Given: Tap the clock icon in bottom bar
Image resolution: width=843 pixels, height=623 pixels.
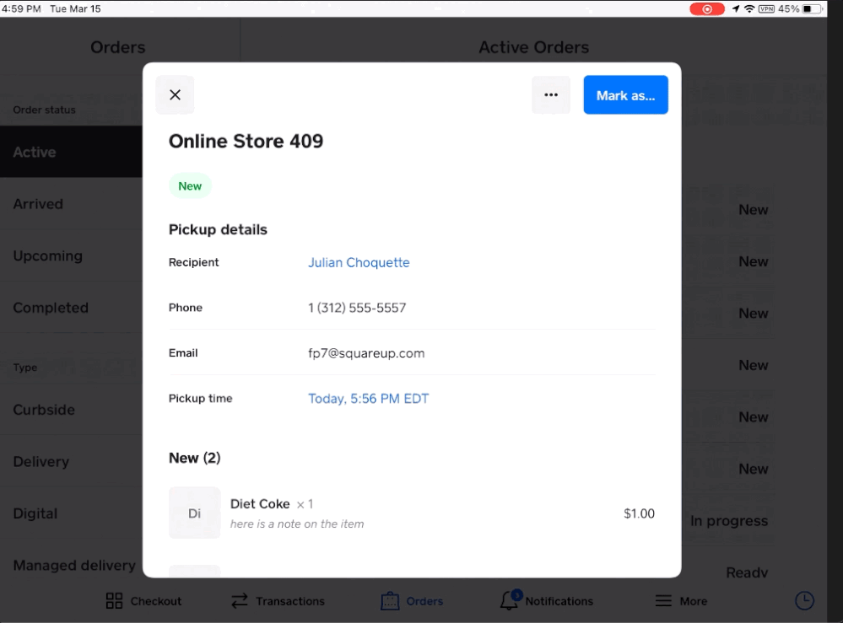Looking at the screenshot, I should coord(805,600).
